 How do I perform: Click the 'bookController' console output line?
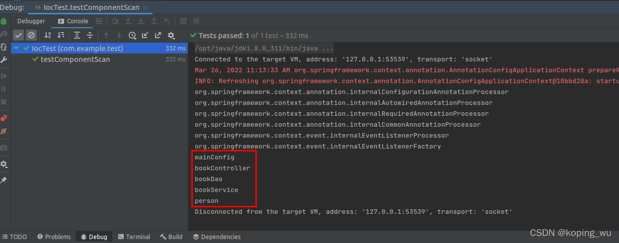click(223, 168)
